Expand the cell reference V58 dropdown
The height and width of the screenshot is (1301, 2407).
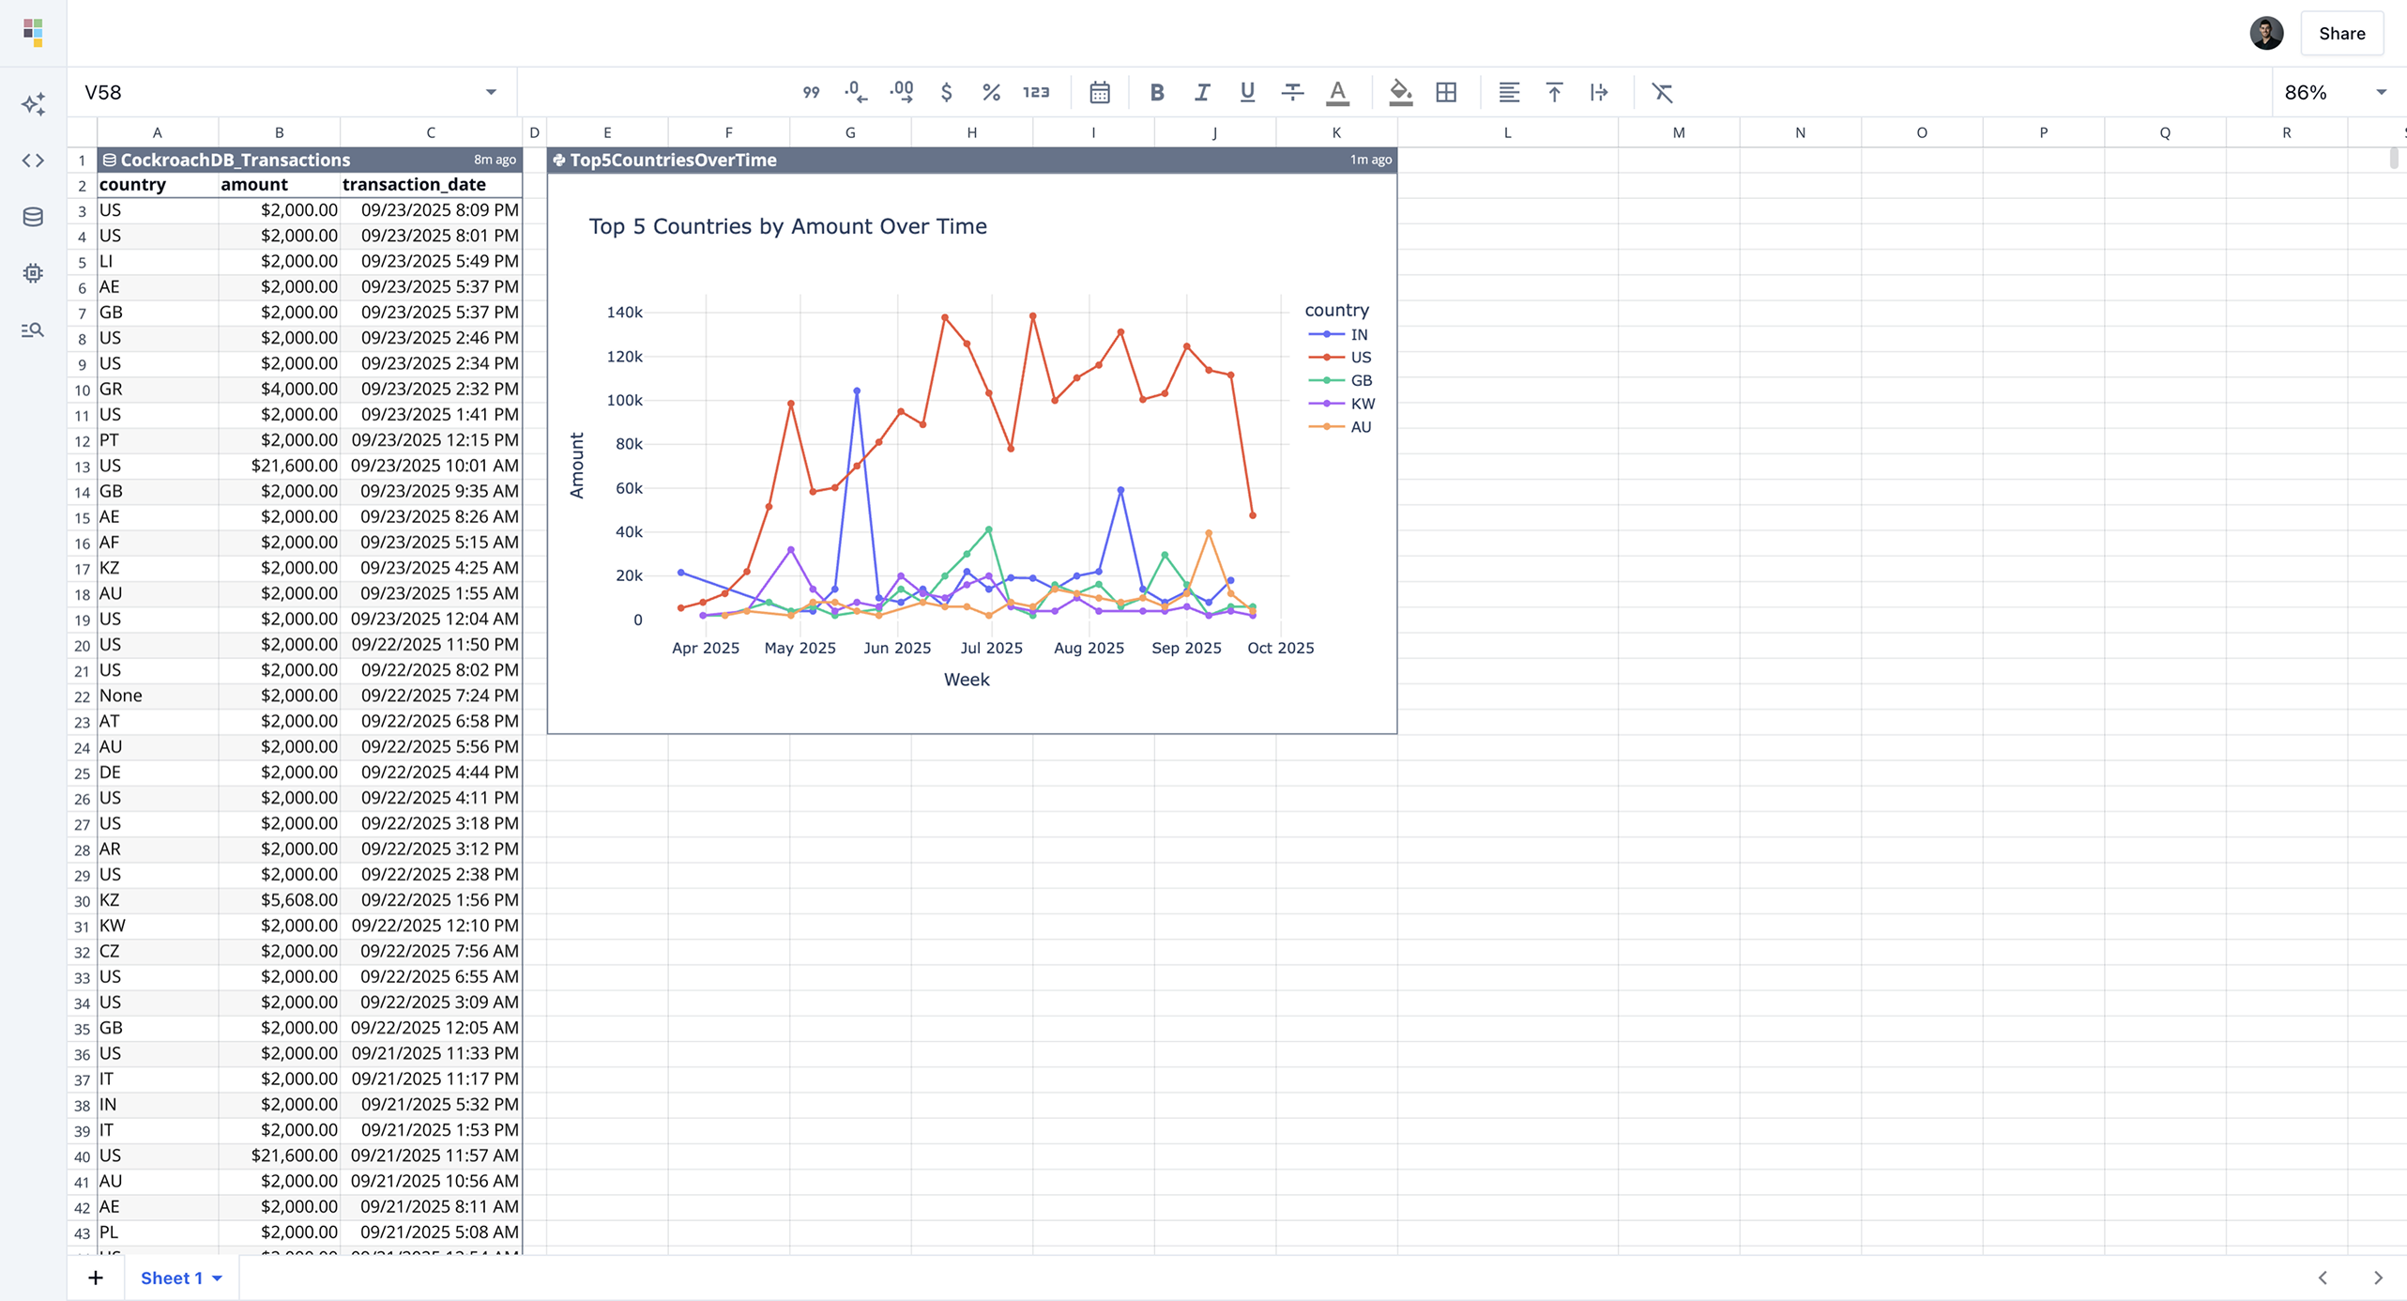(x=491, y=92)
